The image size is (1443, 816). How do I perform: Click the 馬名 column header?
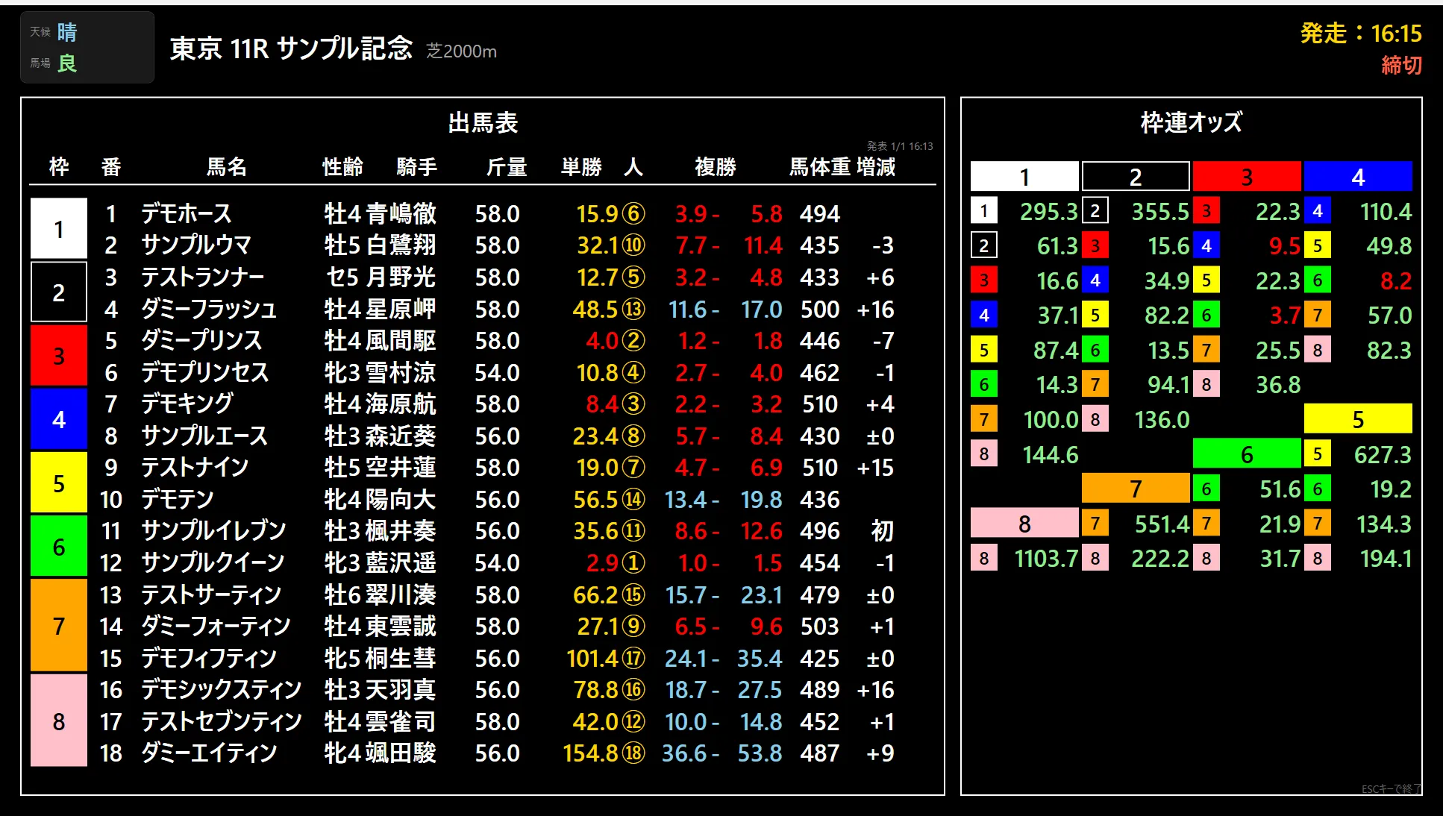[226, 166]
